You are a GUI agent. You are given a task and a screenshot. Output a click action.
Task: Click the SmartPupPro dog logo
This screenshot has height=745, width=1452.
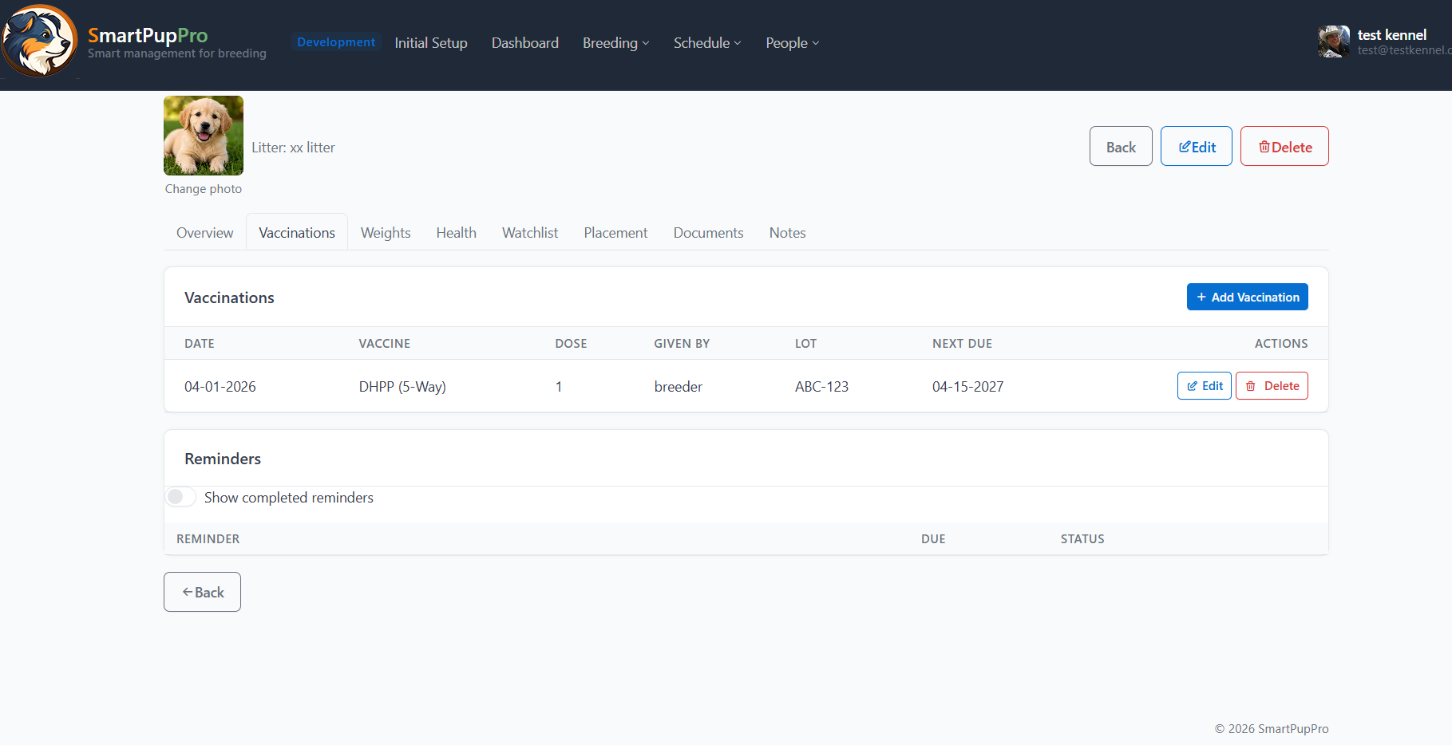(39, 41)
